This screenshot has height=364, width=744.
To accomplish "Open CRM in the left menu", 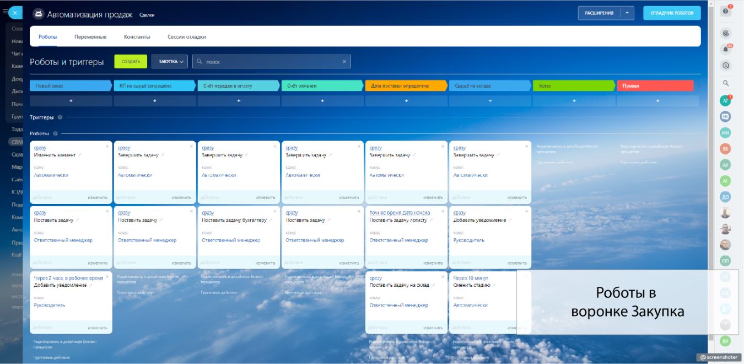I will [x=17, y=142].
